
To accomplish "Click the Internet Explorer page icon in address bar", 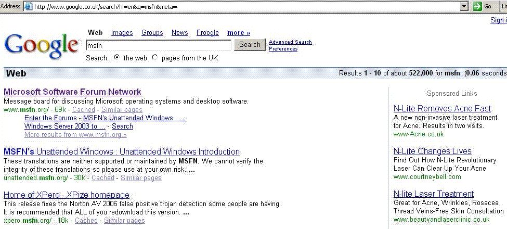I will coord(29,6).
